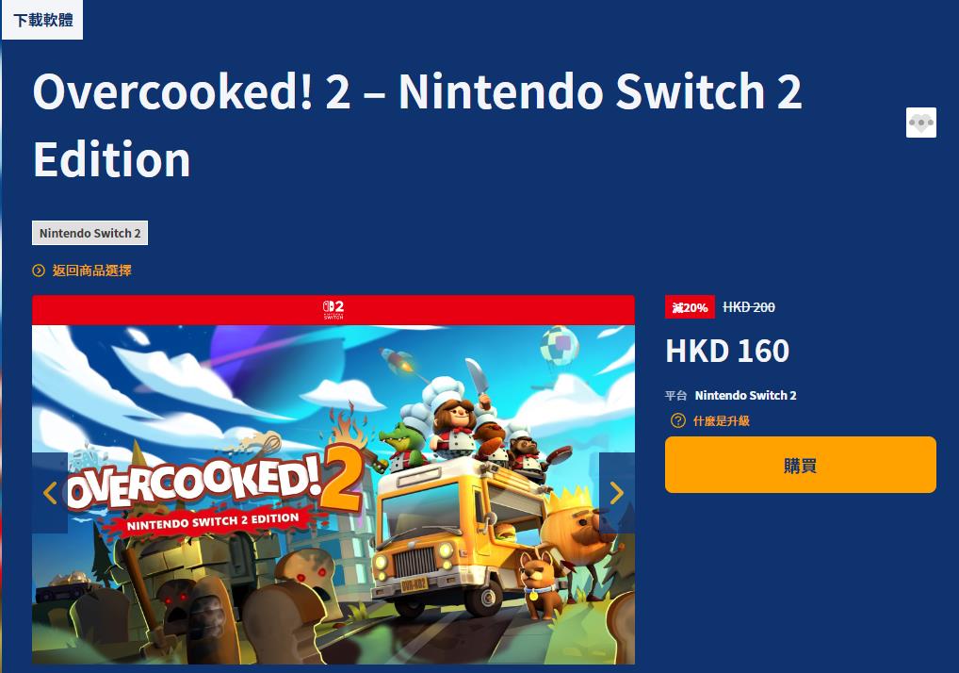
Task: Select platform label 平台 Nintendo Switch 2
Action: click(731, 395)
